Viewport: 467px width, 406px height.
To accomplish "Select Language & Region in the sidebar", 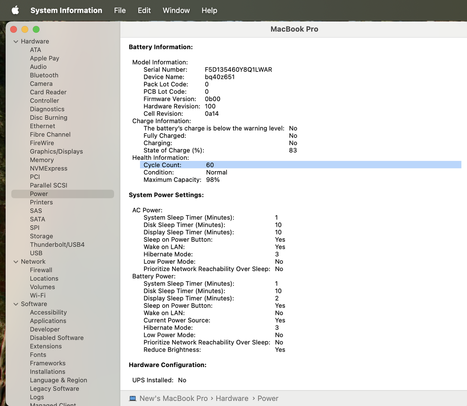I will click(58, 380).
